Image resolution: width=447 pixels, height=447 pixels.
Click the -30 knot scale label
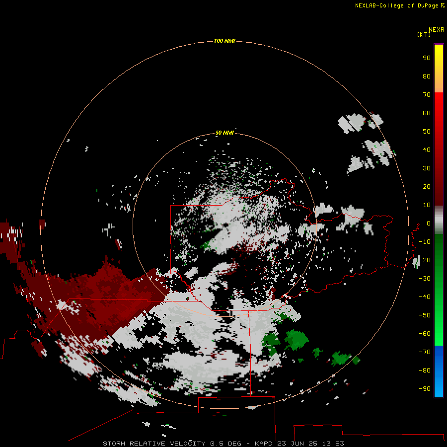coord(425,279)
